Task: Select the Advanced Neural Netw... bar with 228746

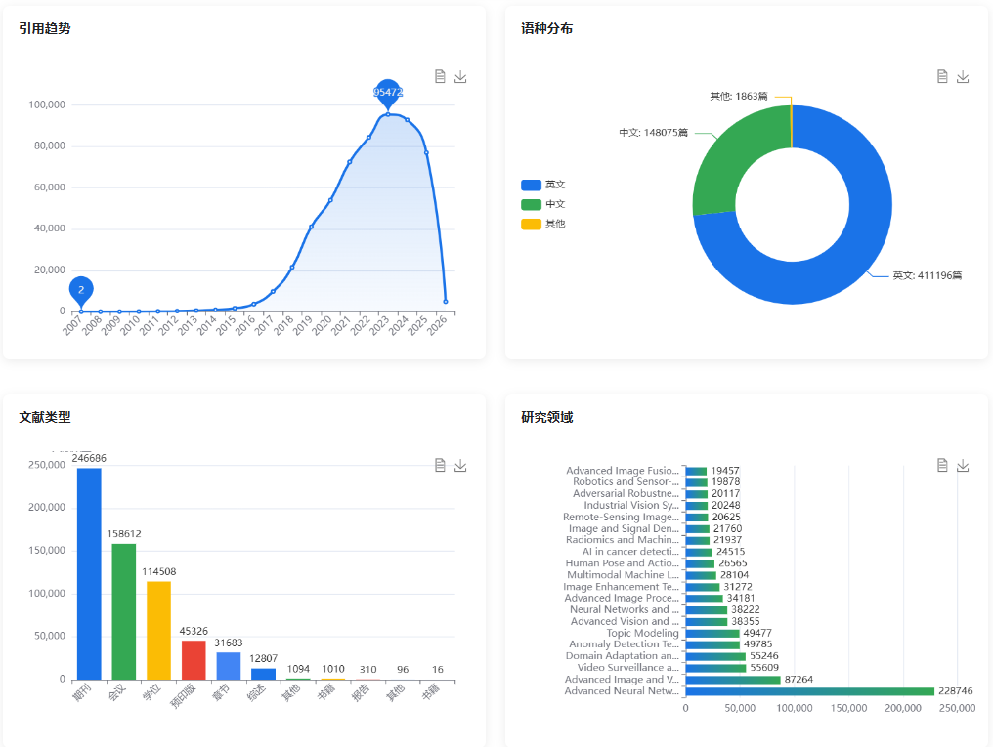Action: (809, 691)
